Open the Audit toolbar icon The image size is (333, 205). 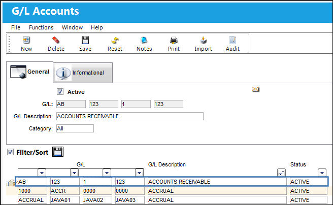[232, 40]
